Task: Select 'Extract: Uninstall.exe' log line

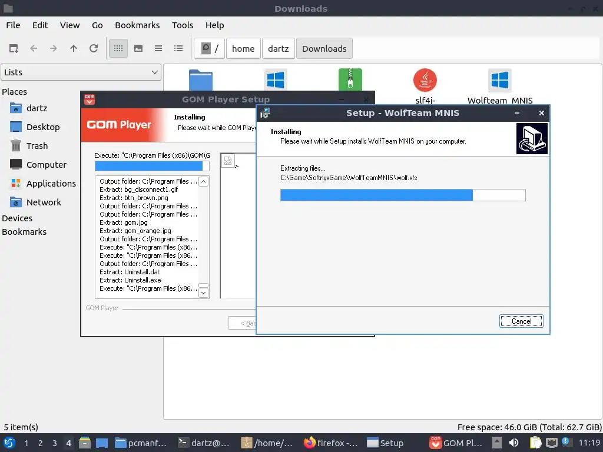Action: pyautogui.click(x=130, y=281)
